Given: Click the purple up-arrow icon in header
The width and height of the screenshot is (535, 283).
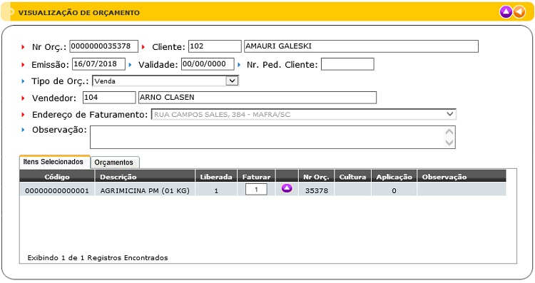Looking at the screenshot, I should [506, 12].
